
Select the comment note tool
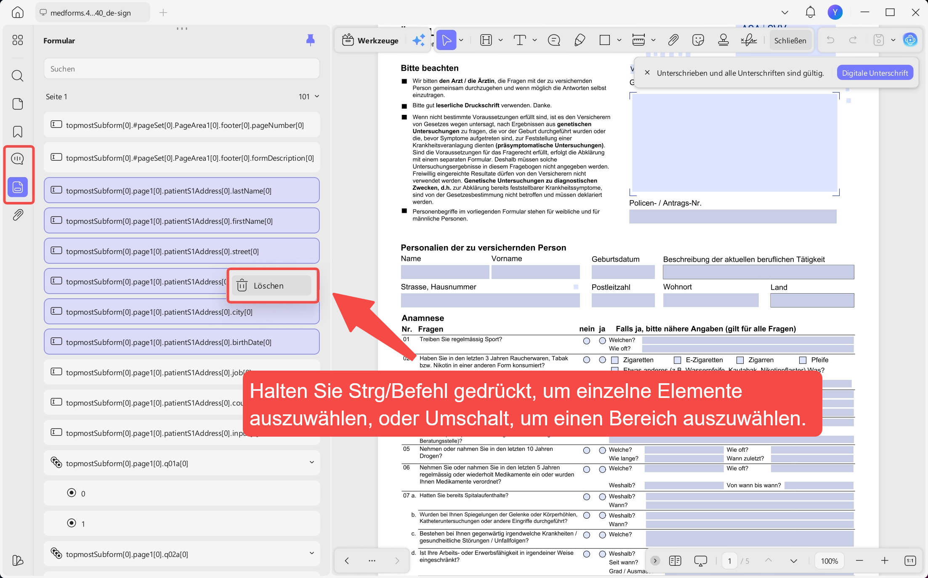(554, 40)
